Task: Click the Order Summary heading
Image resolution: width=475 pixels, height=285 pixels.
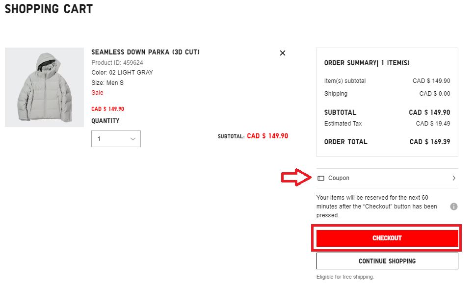Action: (367, 63)
